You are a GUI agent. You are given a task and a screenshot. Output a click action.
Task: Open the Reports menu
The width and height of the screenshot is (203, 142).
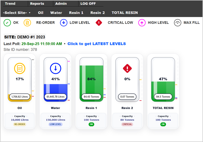pos(37,4)
